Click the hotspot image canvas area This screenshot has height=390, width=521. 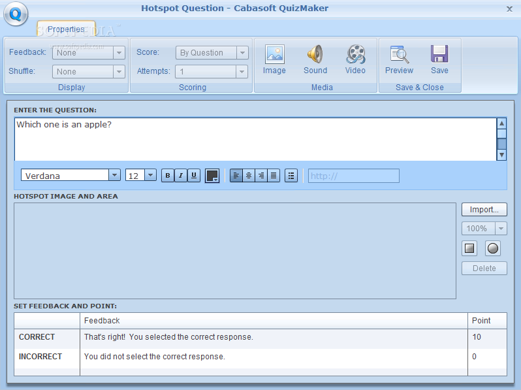tap(235, 251)
